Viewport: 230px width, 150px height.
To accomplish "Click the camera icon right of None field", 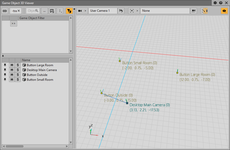I will [x=194, y=11].
